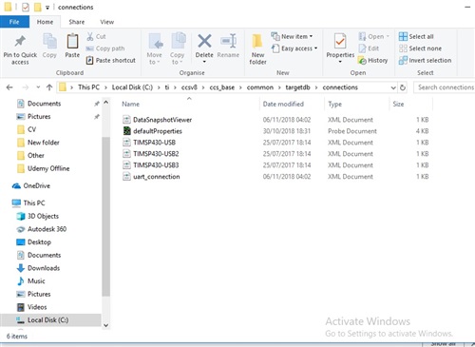Refresh the connections folder view
This screenshot has width=475, height=347.
[x=403, y=87]
